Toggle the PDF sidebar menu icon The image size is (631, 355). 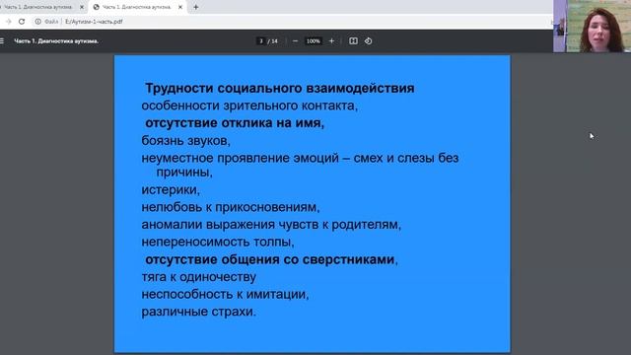click(x=2, y=40)
